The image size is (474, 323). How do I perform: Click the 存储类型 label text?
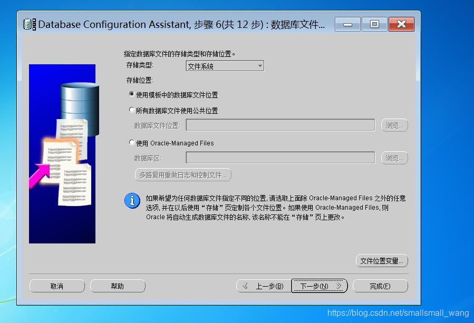pos(140,65)
